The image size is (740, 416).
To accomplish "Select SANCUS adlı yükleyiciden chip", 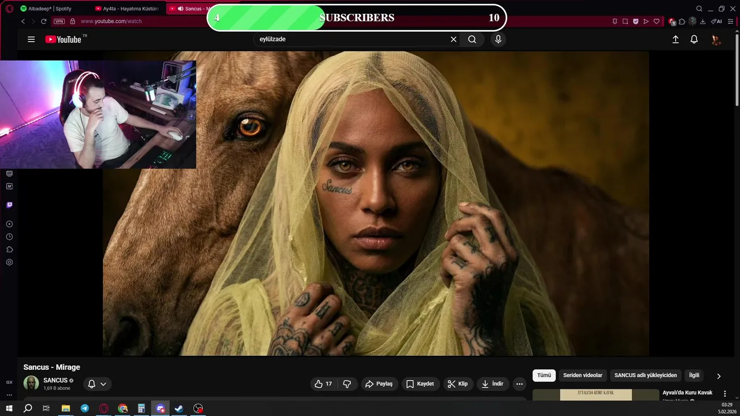I will [645, 376].
